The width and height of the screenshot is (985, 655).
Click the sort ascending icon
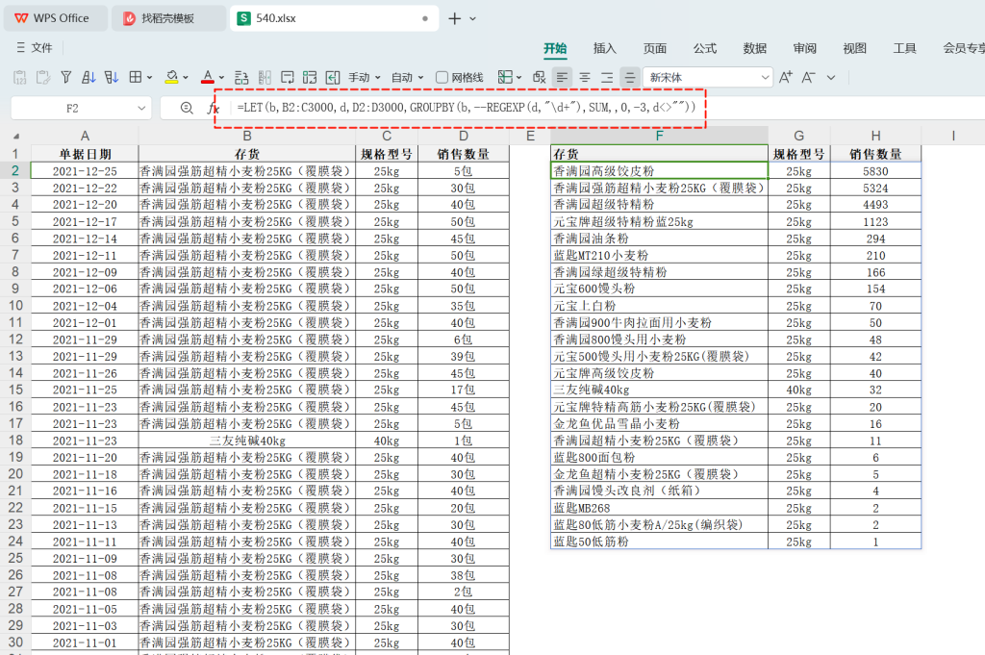(88, 77)
